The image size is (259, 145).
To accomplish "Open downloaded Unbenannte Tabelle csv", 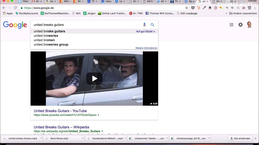I will 147,139.
